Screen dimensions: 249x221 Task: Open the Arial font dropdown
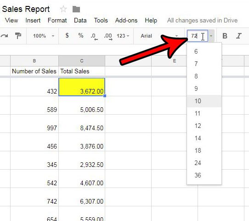tap(159, 36)
